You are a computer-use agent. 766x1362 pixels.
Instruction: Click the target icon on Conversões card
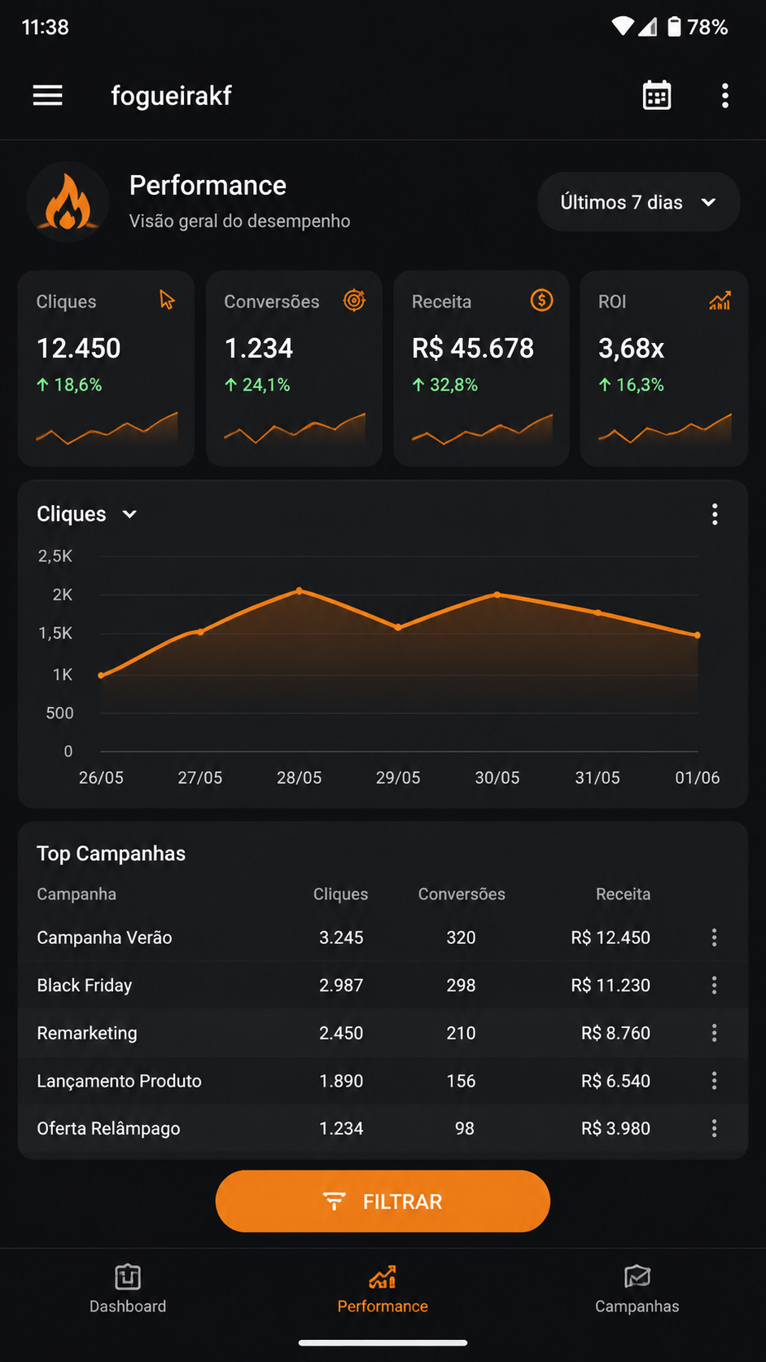click(x=354, y=300)
